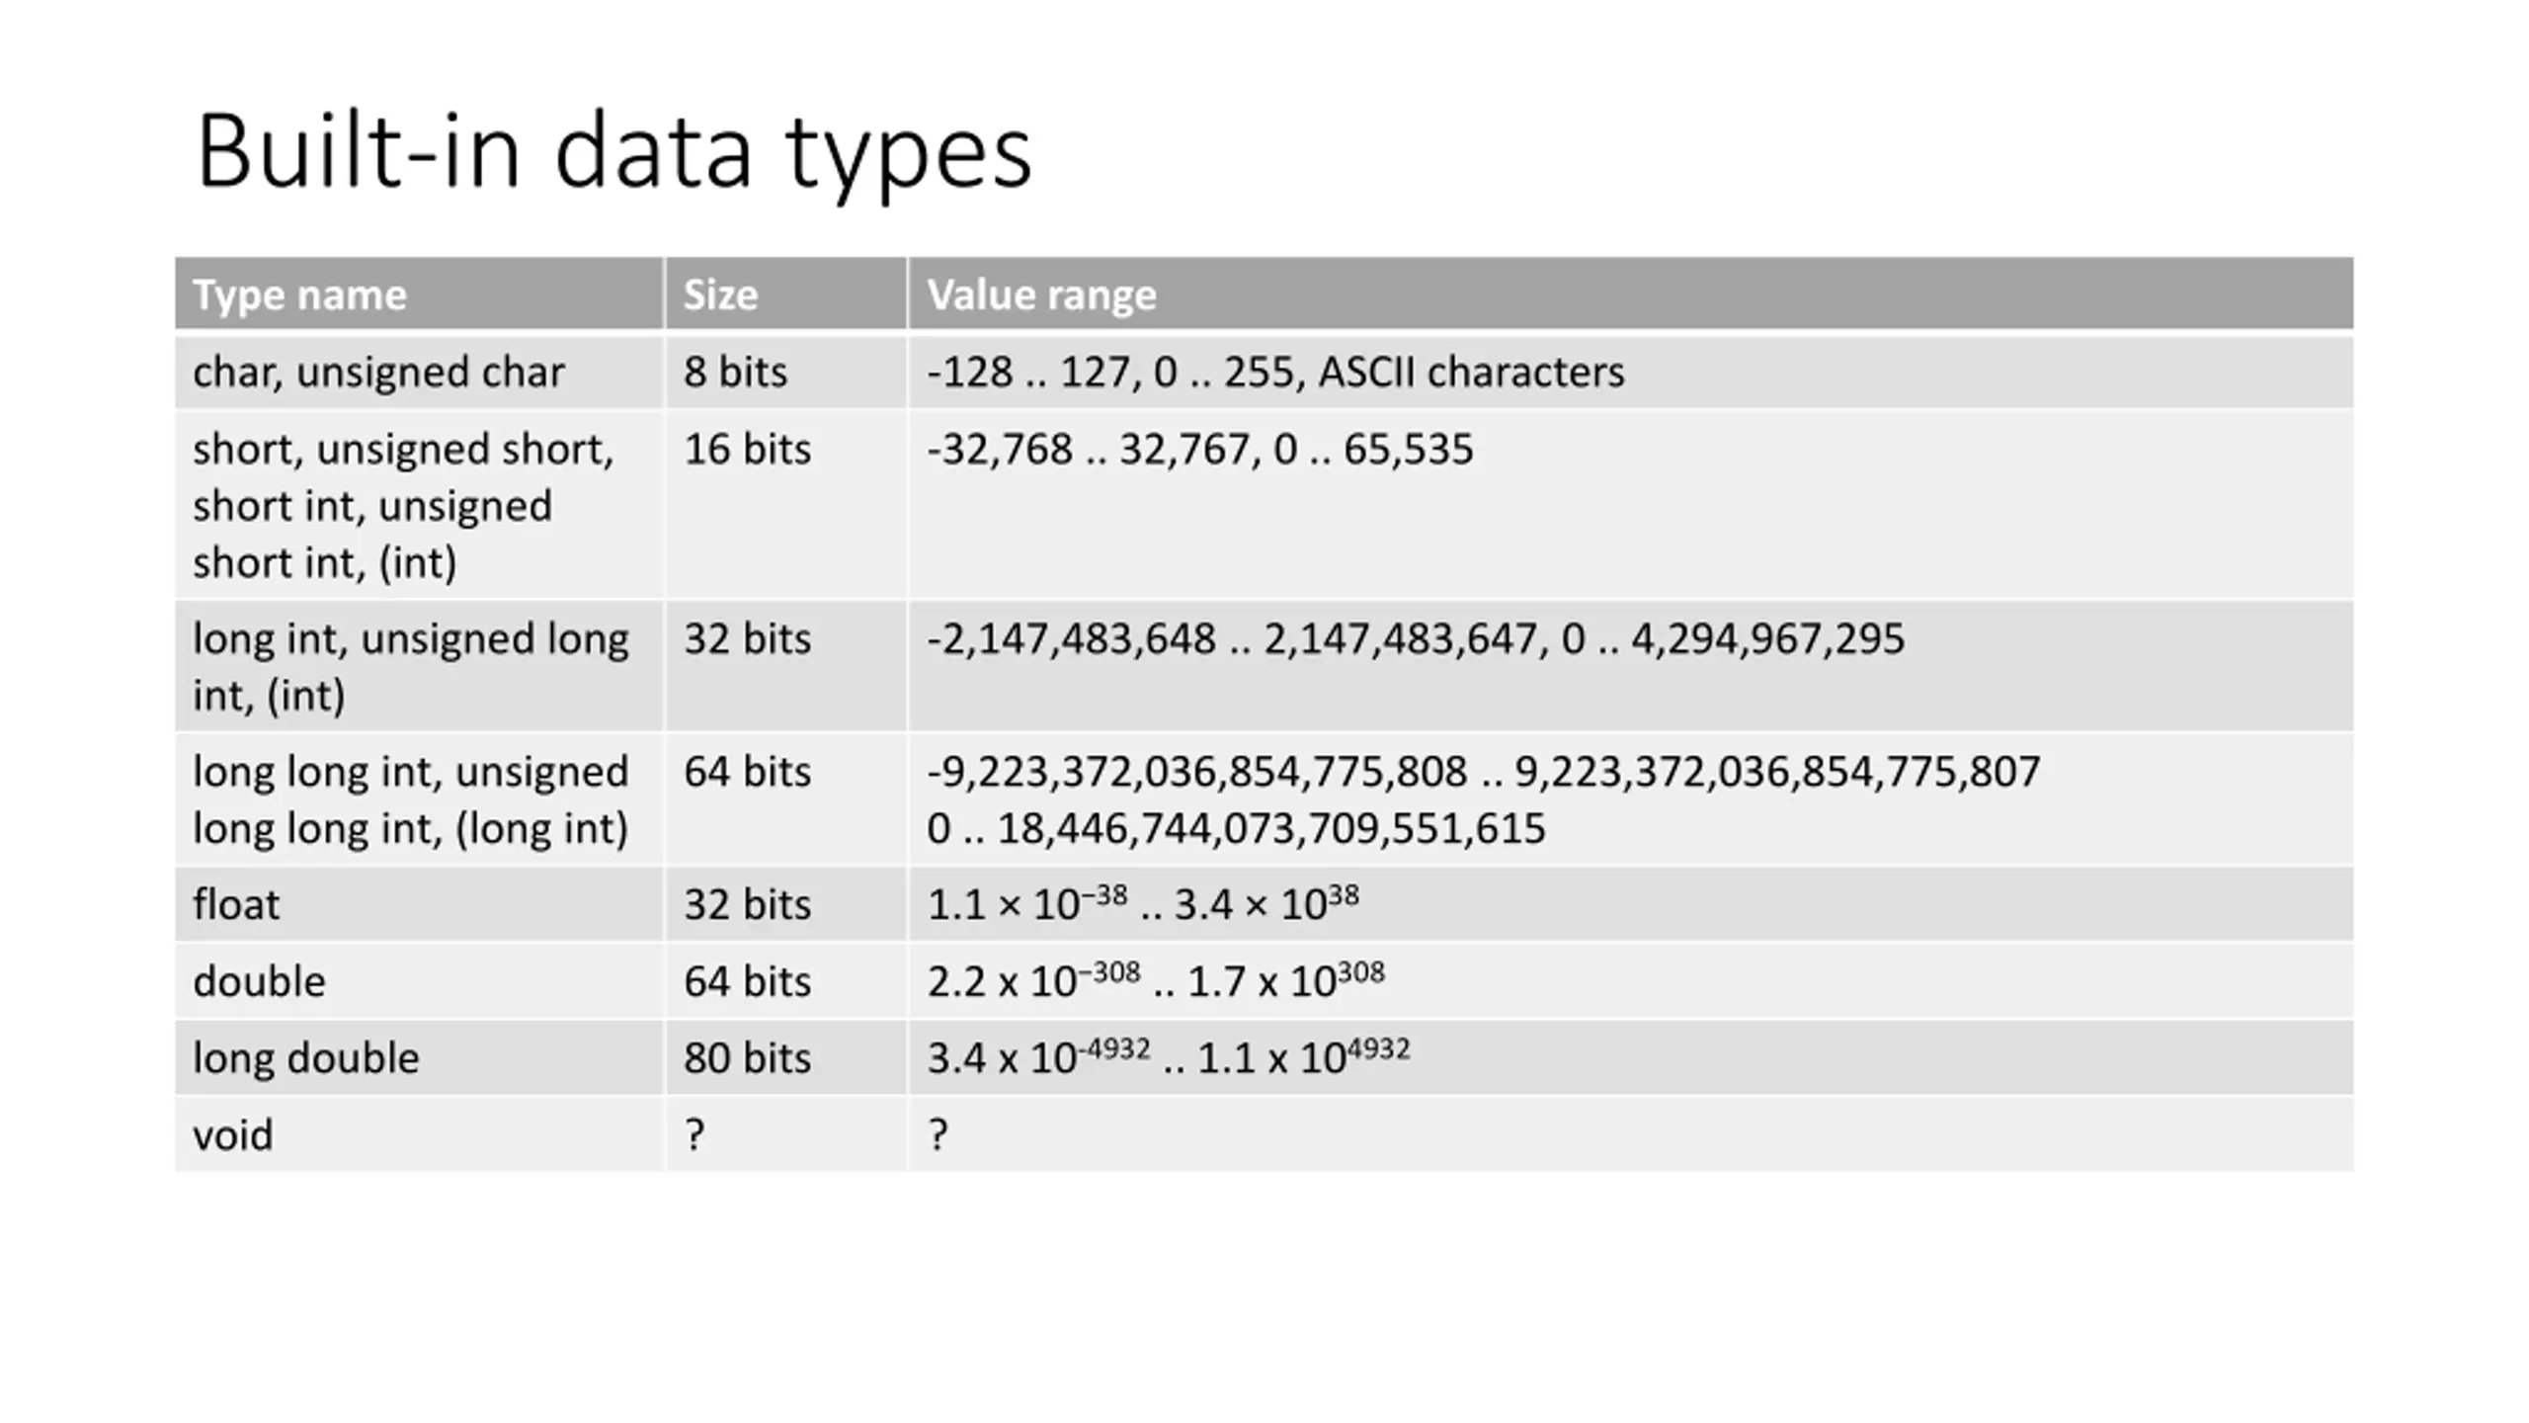Screen dimensions: 2529x1423
Task: Click the ASCII characters value range cell
Action: coord(1630,372)
